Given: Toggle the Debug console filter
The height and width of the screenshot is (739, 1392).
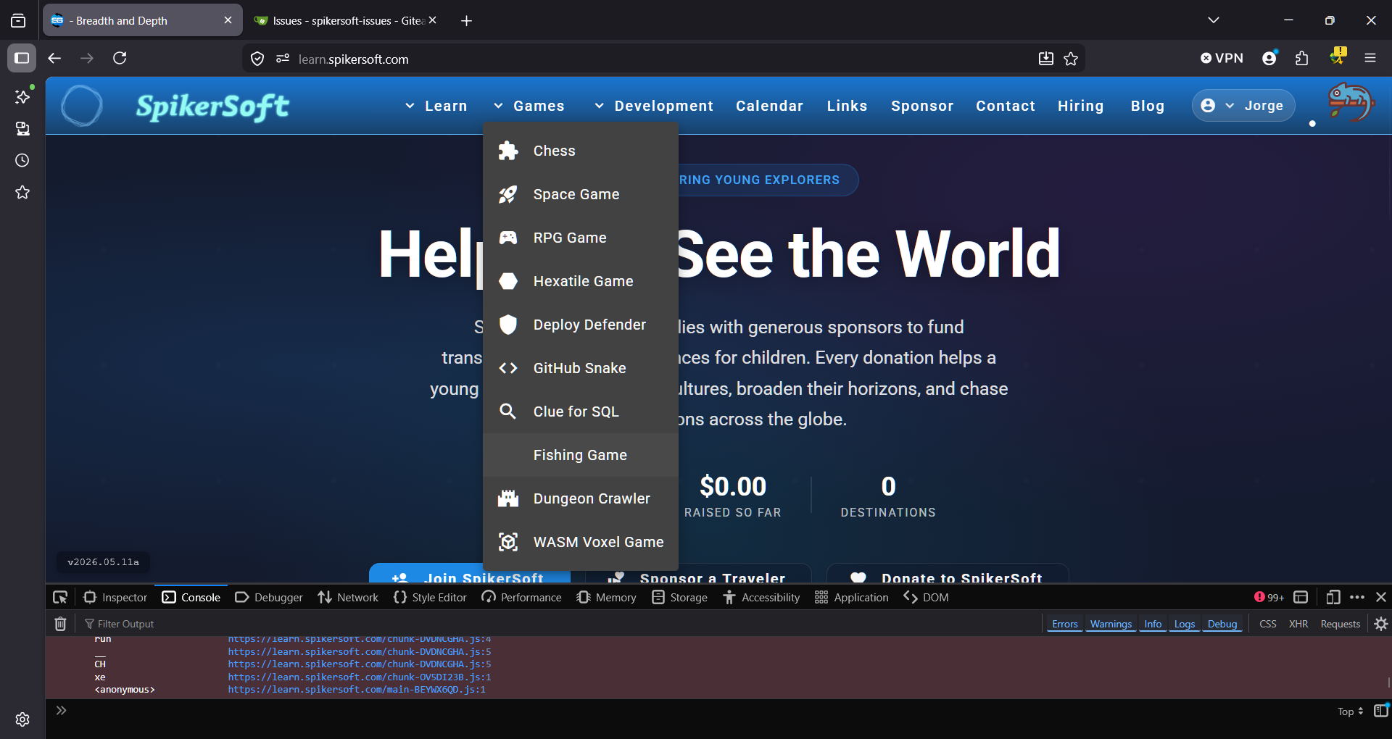Looking at the screenshot, I should coord(1222,624).
